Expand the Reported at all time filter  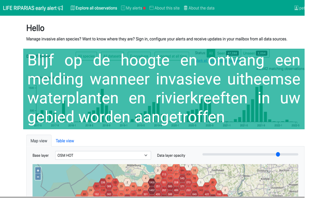click(172, 56)
